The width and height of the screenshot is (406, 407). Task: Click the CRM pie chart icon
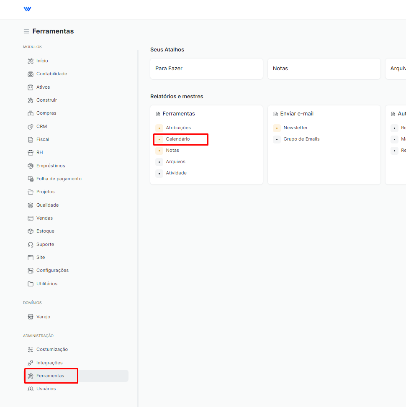coord(31,126)
